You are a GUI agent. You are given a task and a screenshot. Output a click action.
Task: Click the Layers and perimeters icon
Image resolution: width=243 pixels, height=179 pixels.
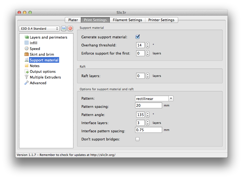click(x=27, y=37)
